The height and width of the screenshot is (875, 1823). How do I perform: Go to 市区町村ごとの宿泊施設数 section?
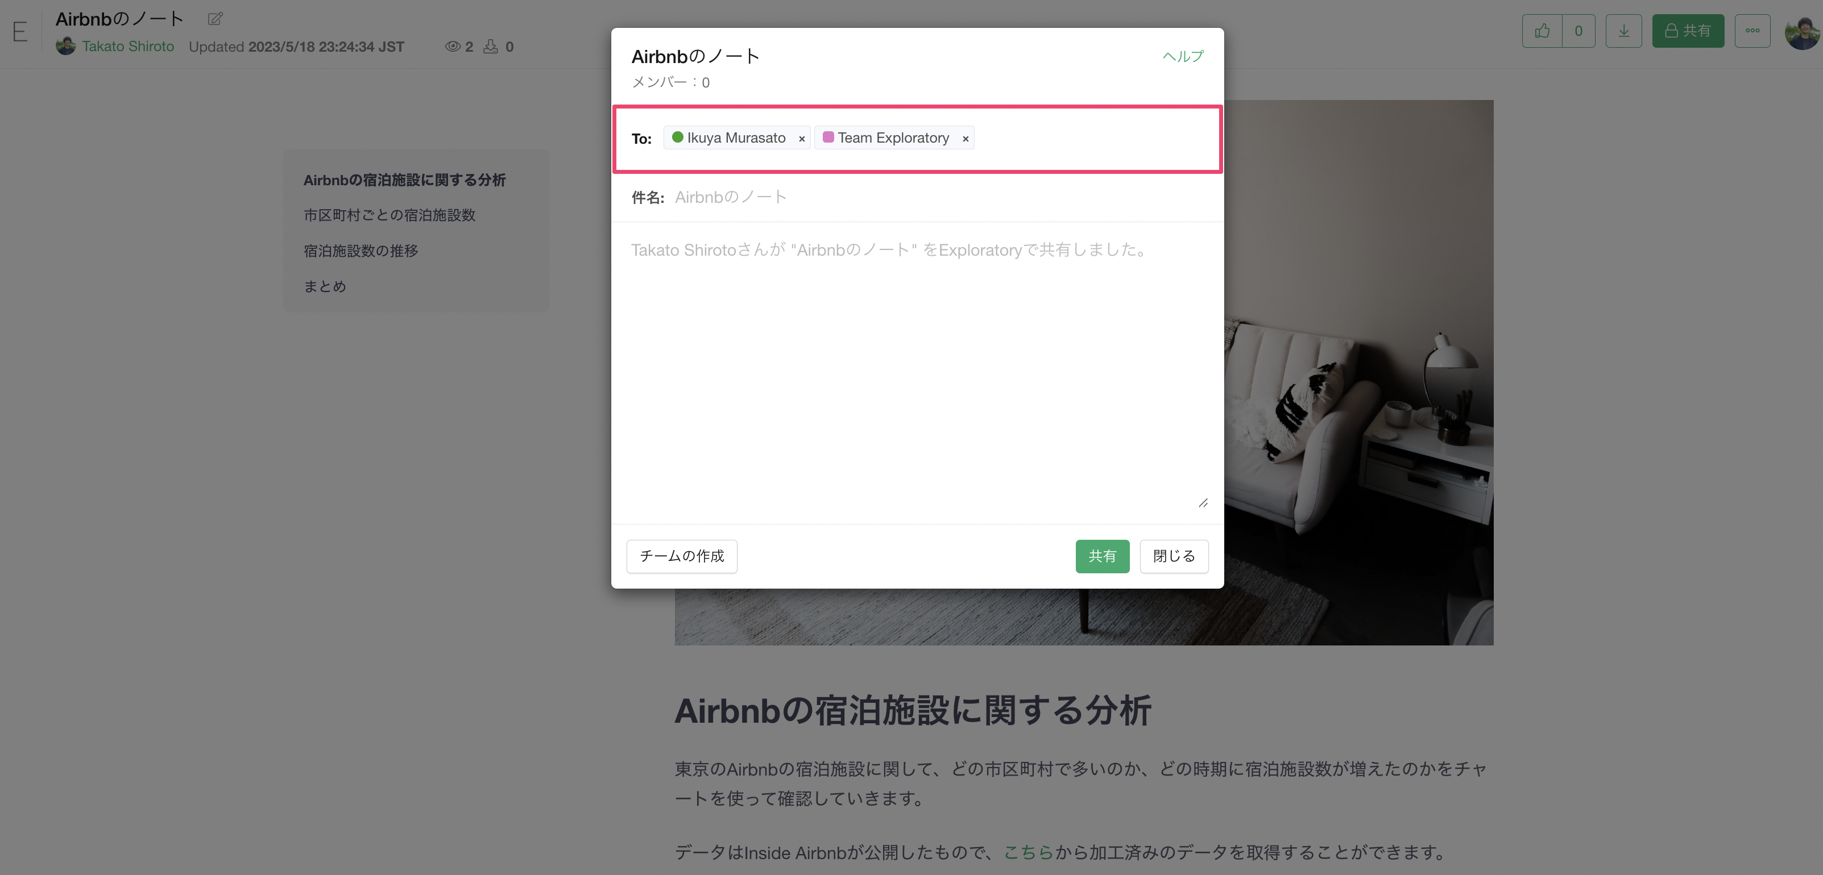point(390,215)
